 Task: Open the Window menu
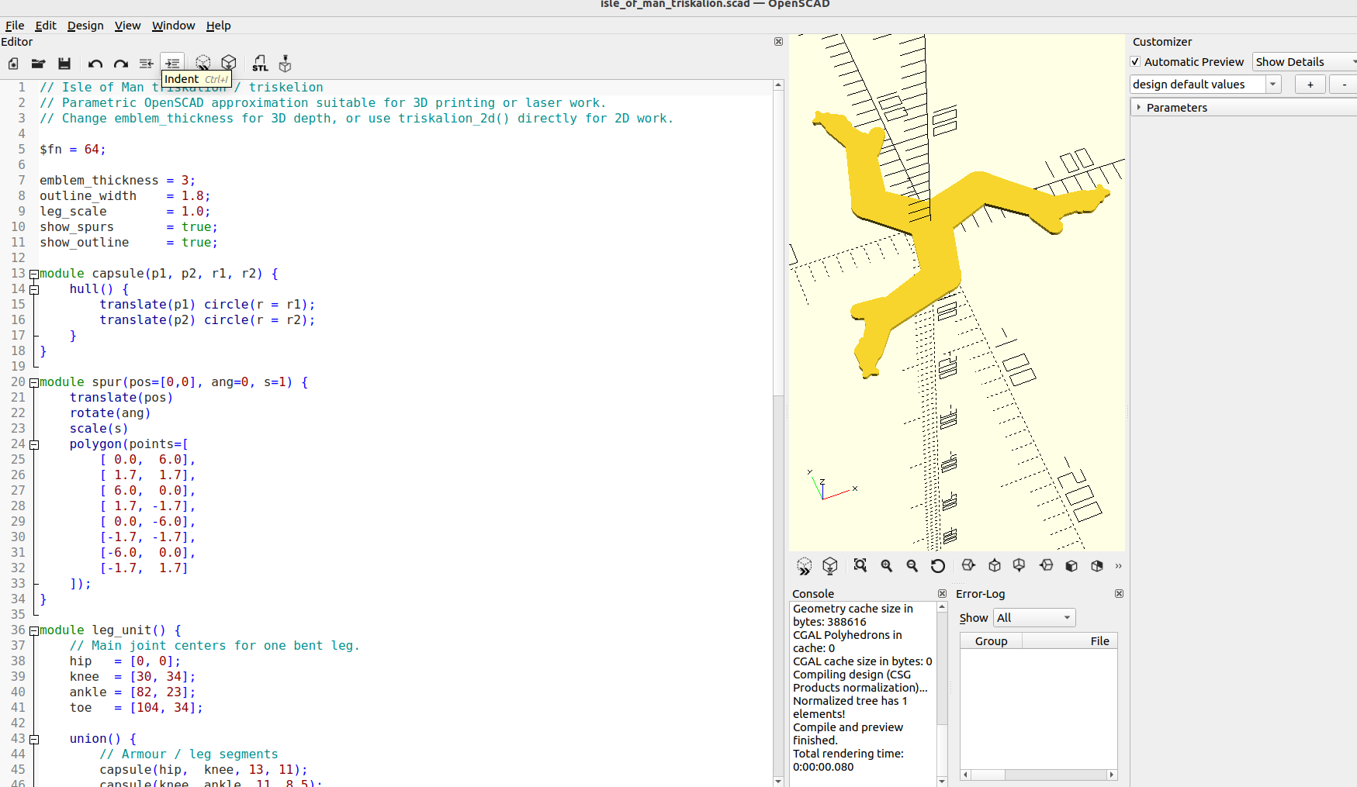(174, 26)
